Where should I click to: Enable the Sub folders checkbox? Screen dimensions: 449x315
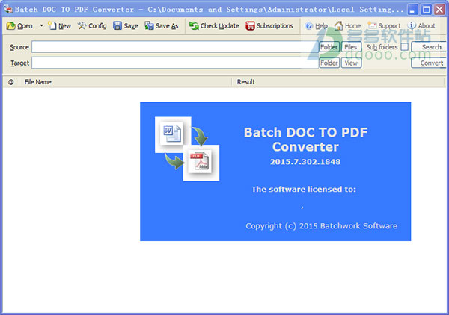[404, 47]
